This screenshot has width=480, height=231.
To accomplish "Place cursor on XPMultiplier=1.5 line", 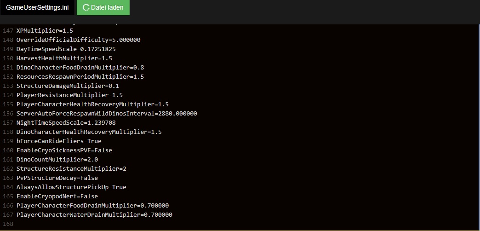I will [x=45, y=31].
